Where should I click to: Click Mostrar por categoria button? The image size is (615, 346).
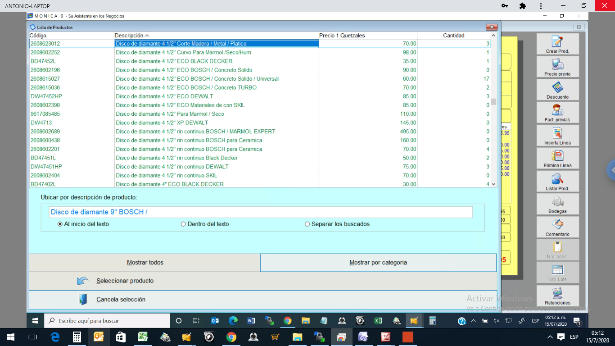pos(378,262)
